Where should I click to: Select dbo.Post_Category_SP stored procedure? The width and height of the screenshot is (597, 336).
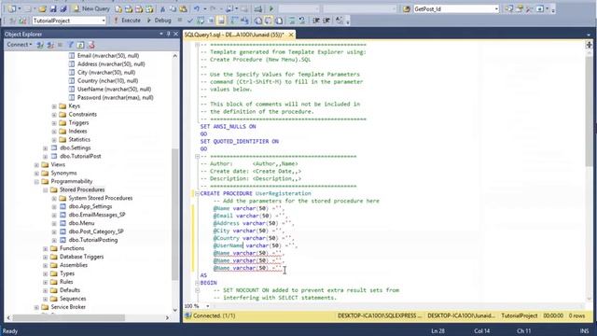(x=96, y=231)
